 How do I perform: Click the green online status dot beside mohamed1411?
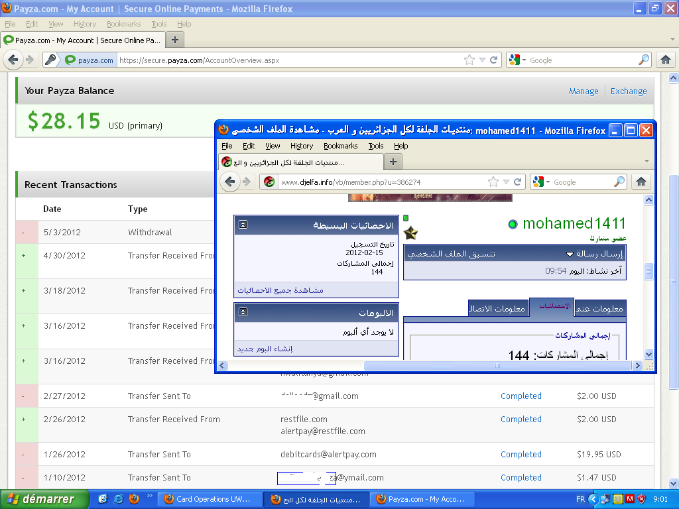[x=513, y=224]
